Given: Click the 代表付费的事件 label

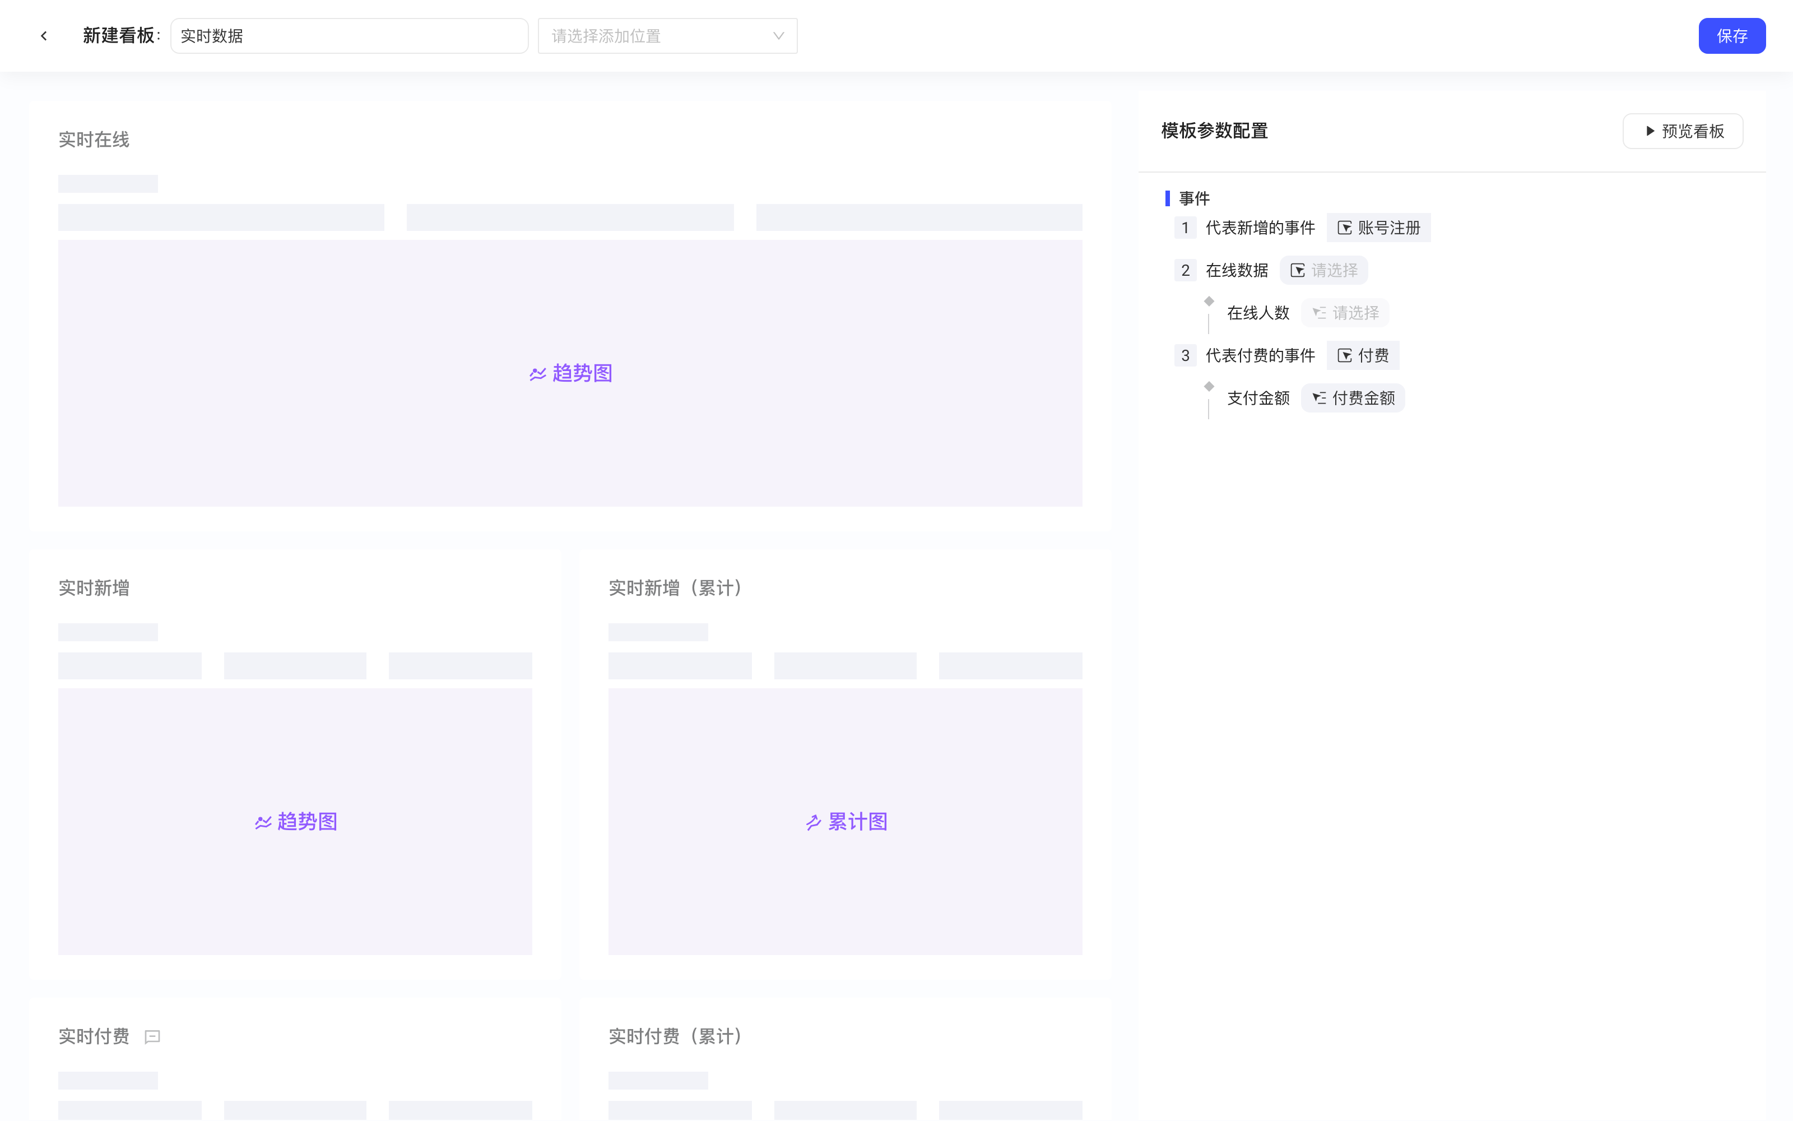Looking at the screenshot, I should [1260, 356].
